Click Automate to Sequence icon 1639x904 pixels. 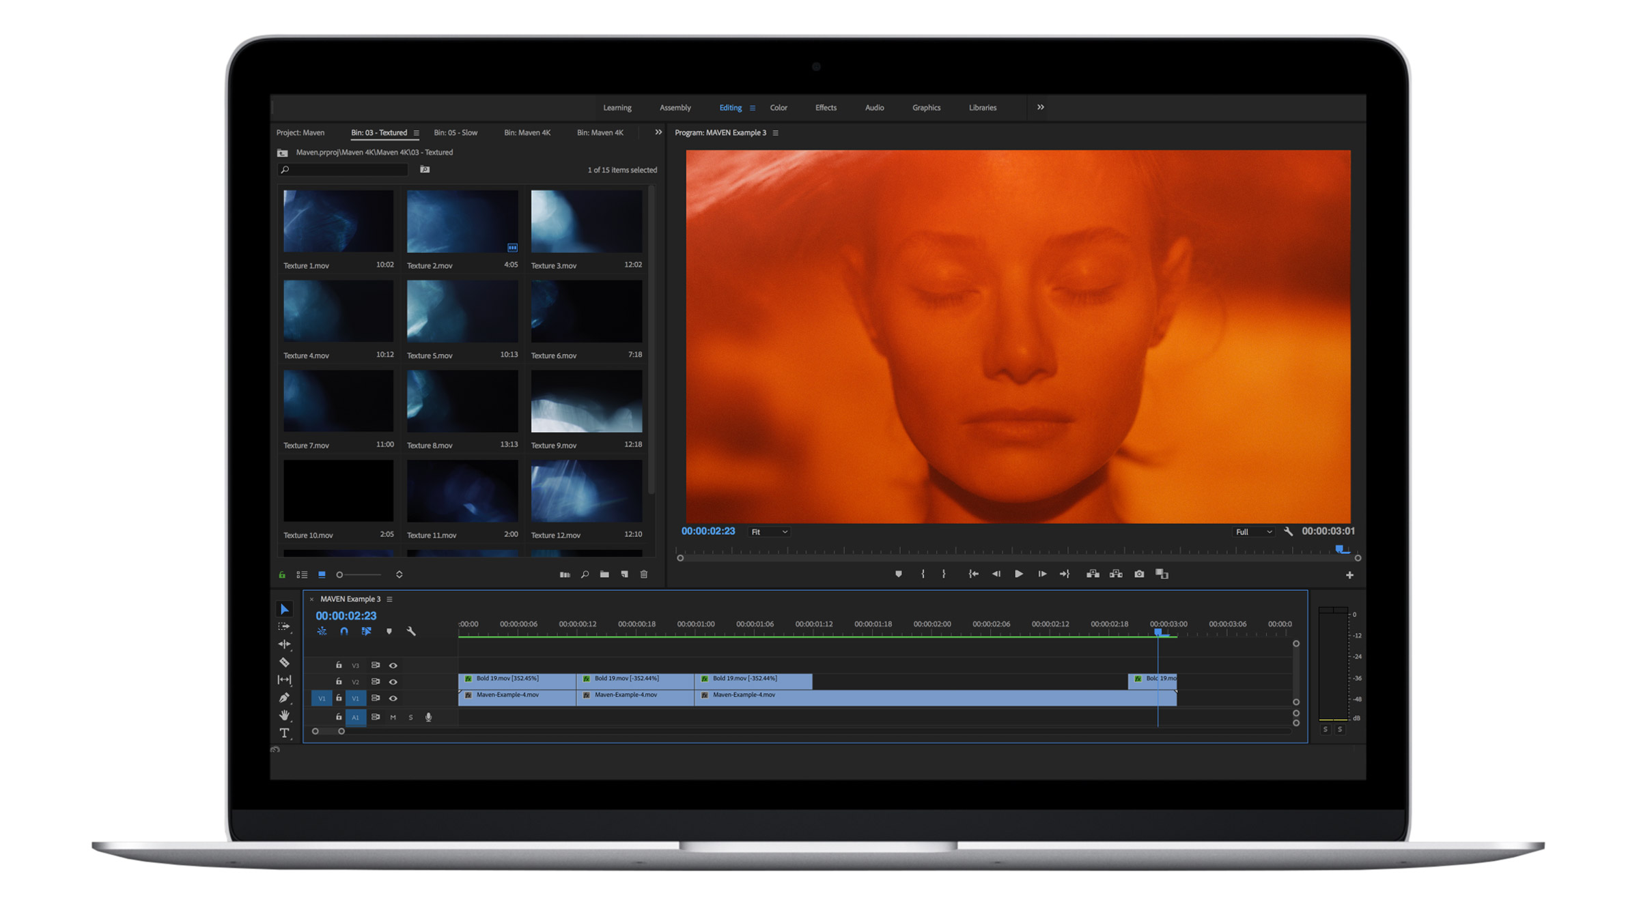565,574
